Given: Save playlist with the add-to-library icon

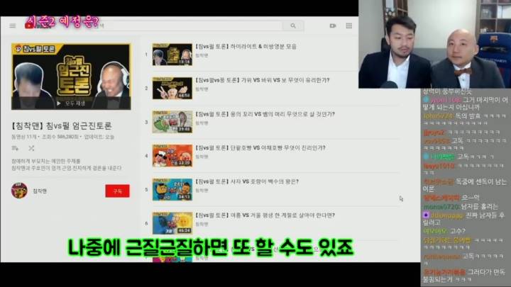Looking at the screenshot, I should point(15,148).
